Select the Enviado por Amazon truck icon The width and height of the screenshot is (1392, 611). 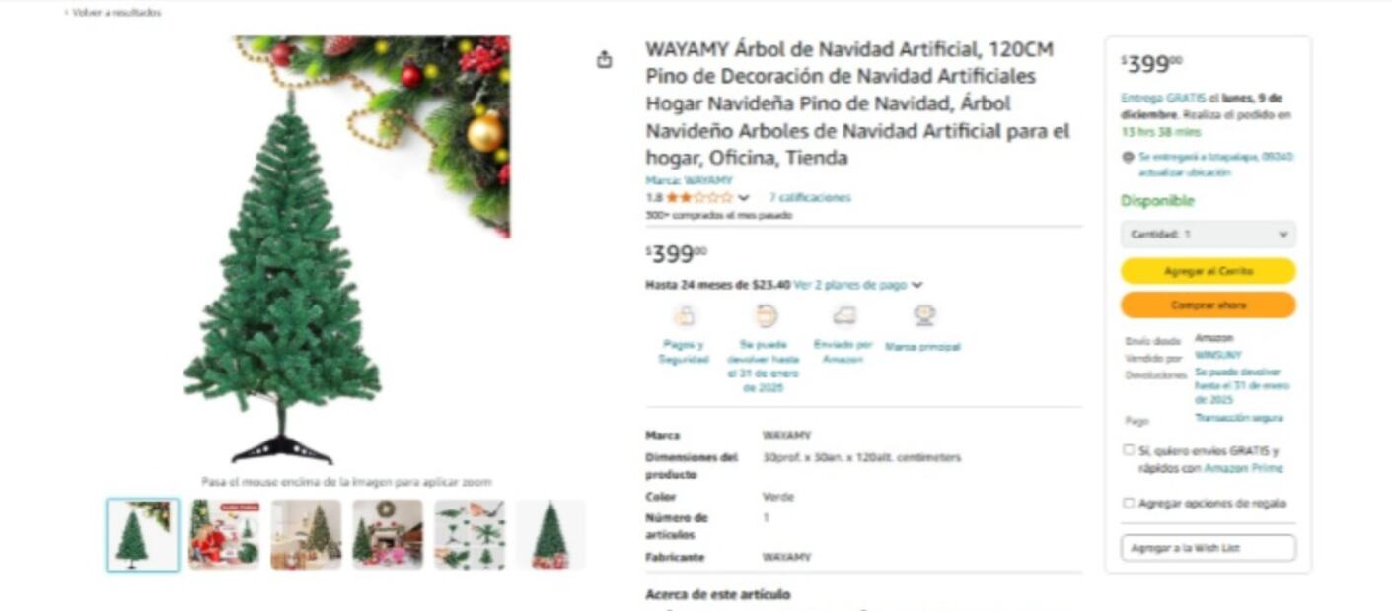tap(844, 316)
